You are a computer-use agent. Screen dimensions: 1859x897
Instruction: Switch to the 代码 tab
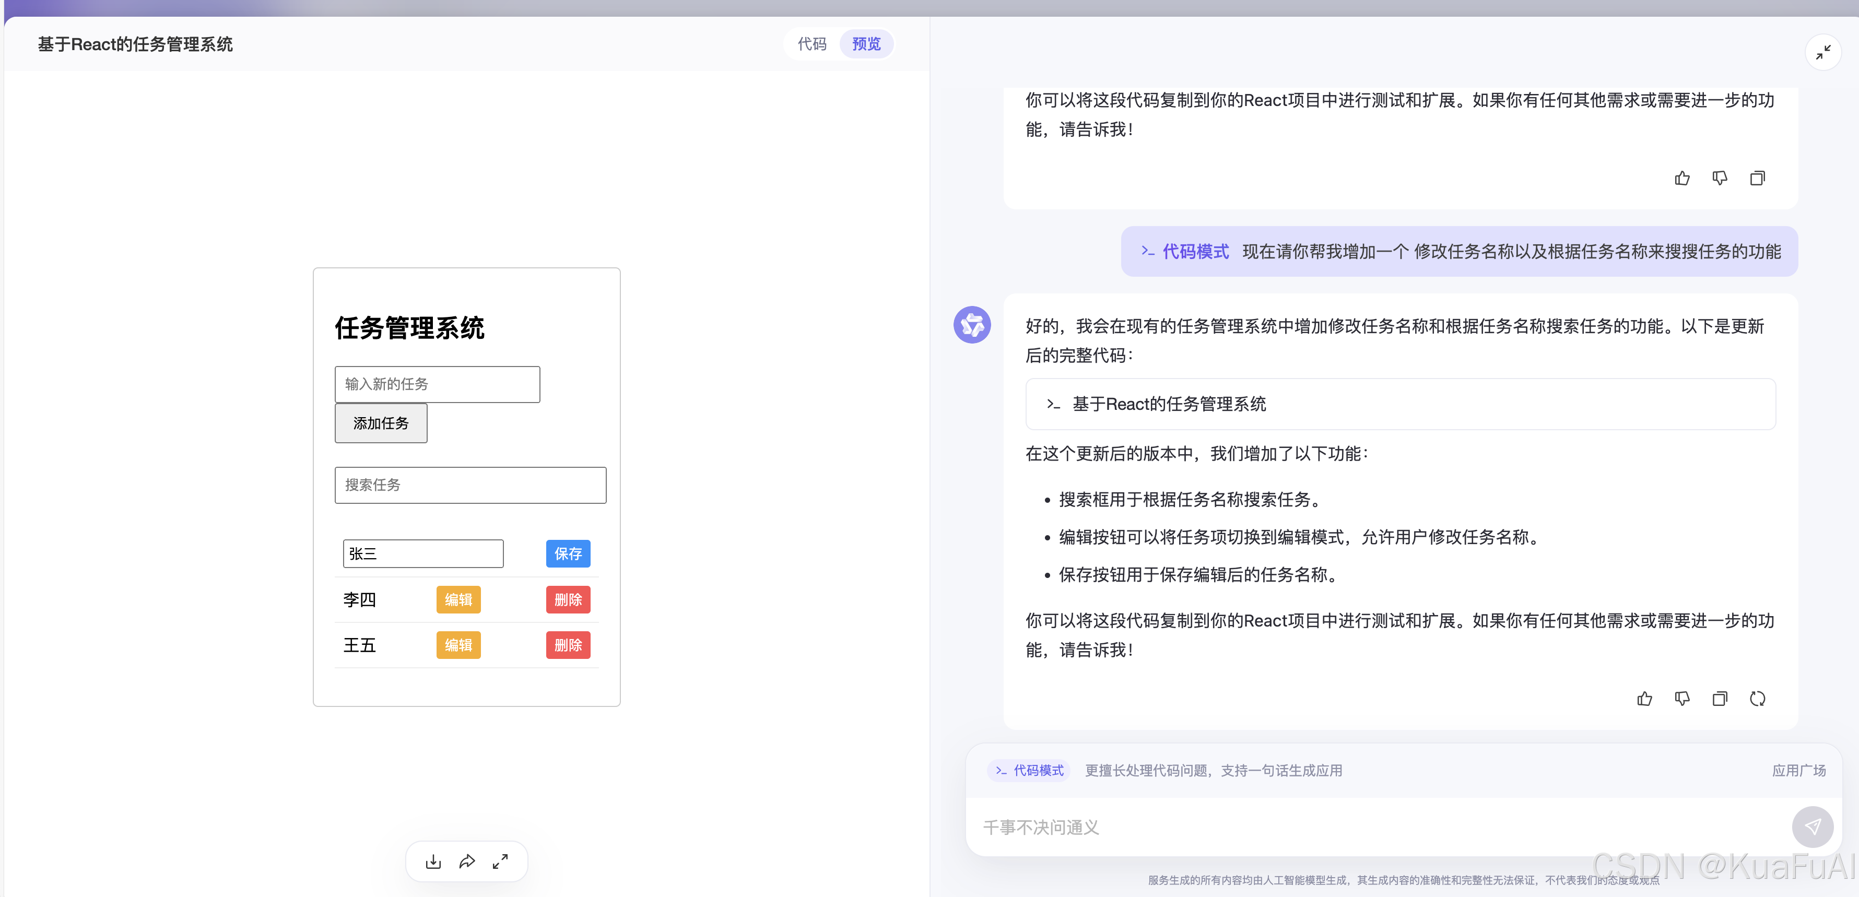812,44
